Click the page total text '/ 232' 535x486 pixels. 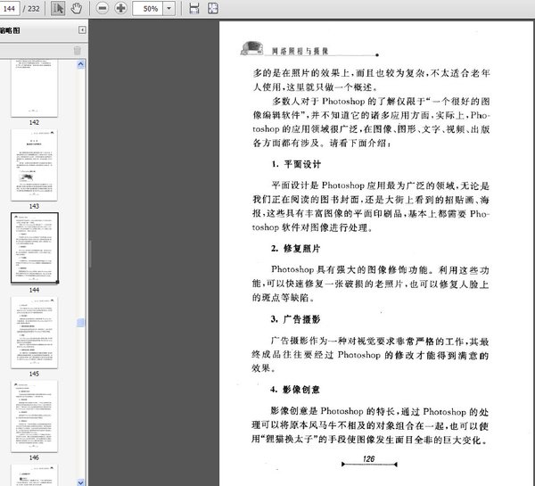(x=31, y=9)
